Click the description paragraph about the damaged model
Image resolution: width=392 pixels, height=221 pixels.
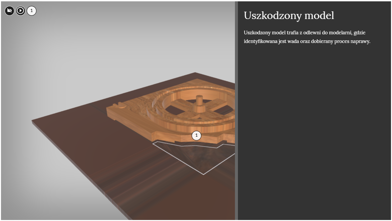307,37
